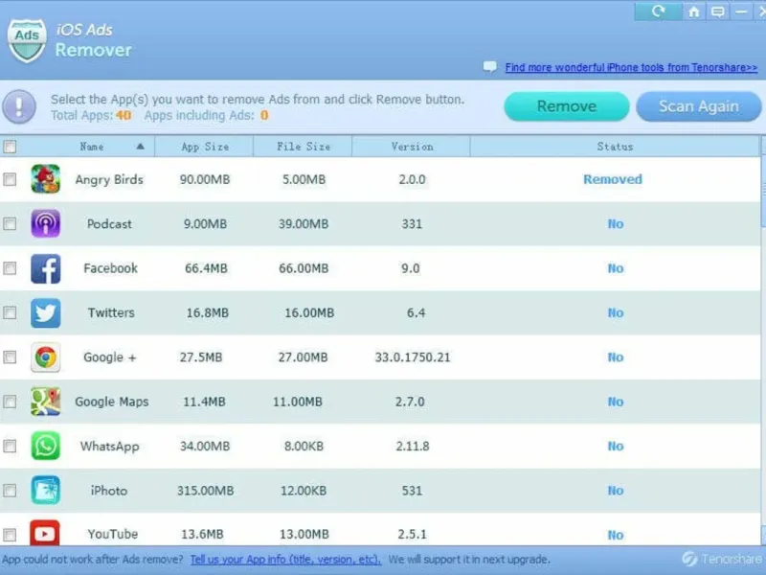Screen dimensions: 766x575
Task: Click the Twitters bird app icon
Action: [x=45, y=313]
